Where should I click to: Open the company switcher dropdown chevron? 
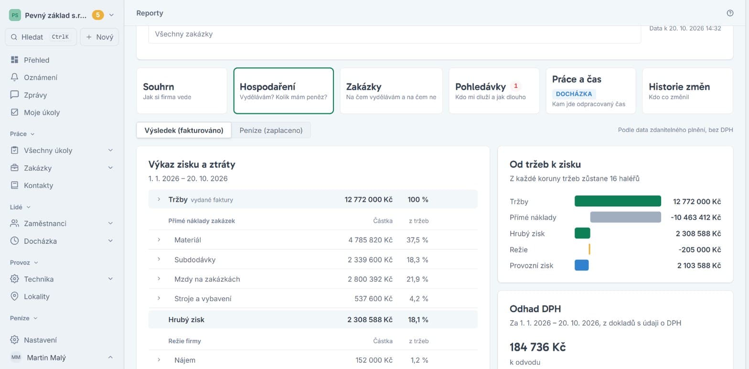(x=111, y=15)
